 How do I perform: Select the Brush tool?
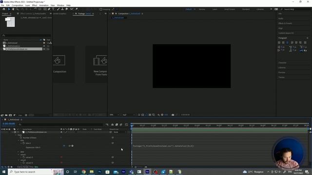58,9
